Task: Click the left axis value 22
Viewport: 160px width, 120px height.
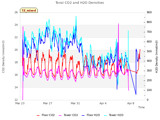Action: coord(16,37)
